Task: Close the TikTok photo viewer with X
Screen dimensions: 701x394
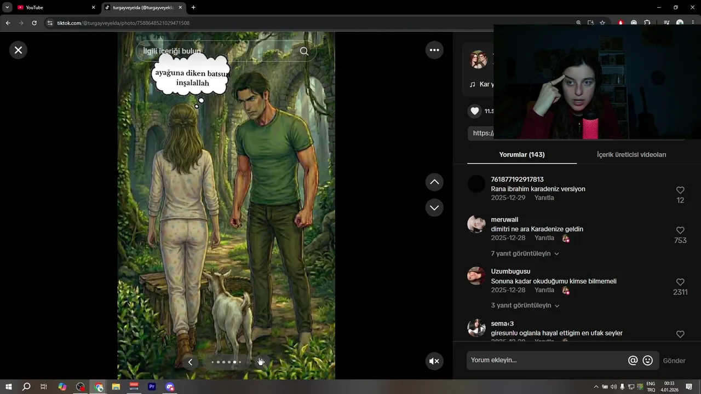Action: (x=18, y=50)
